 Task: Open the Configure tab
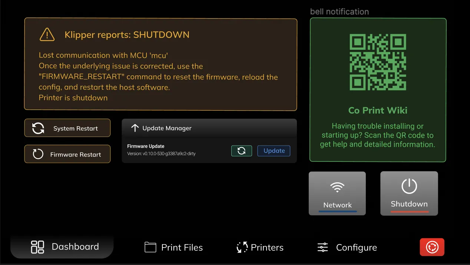[347, 248]
